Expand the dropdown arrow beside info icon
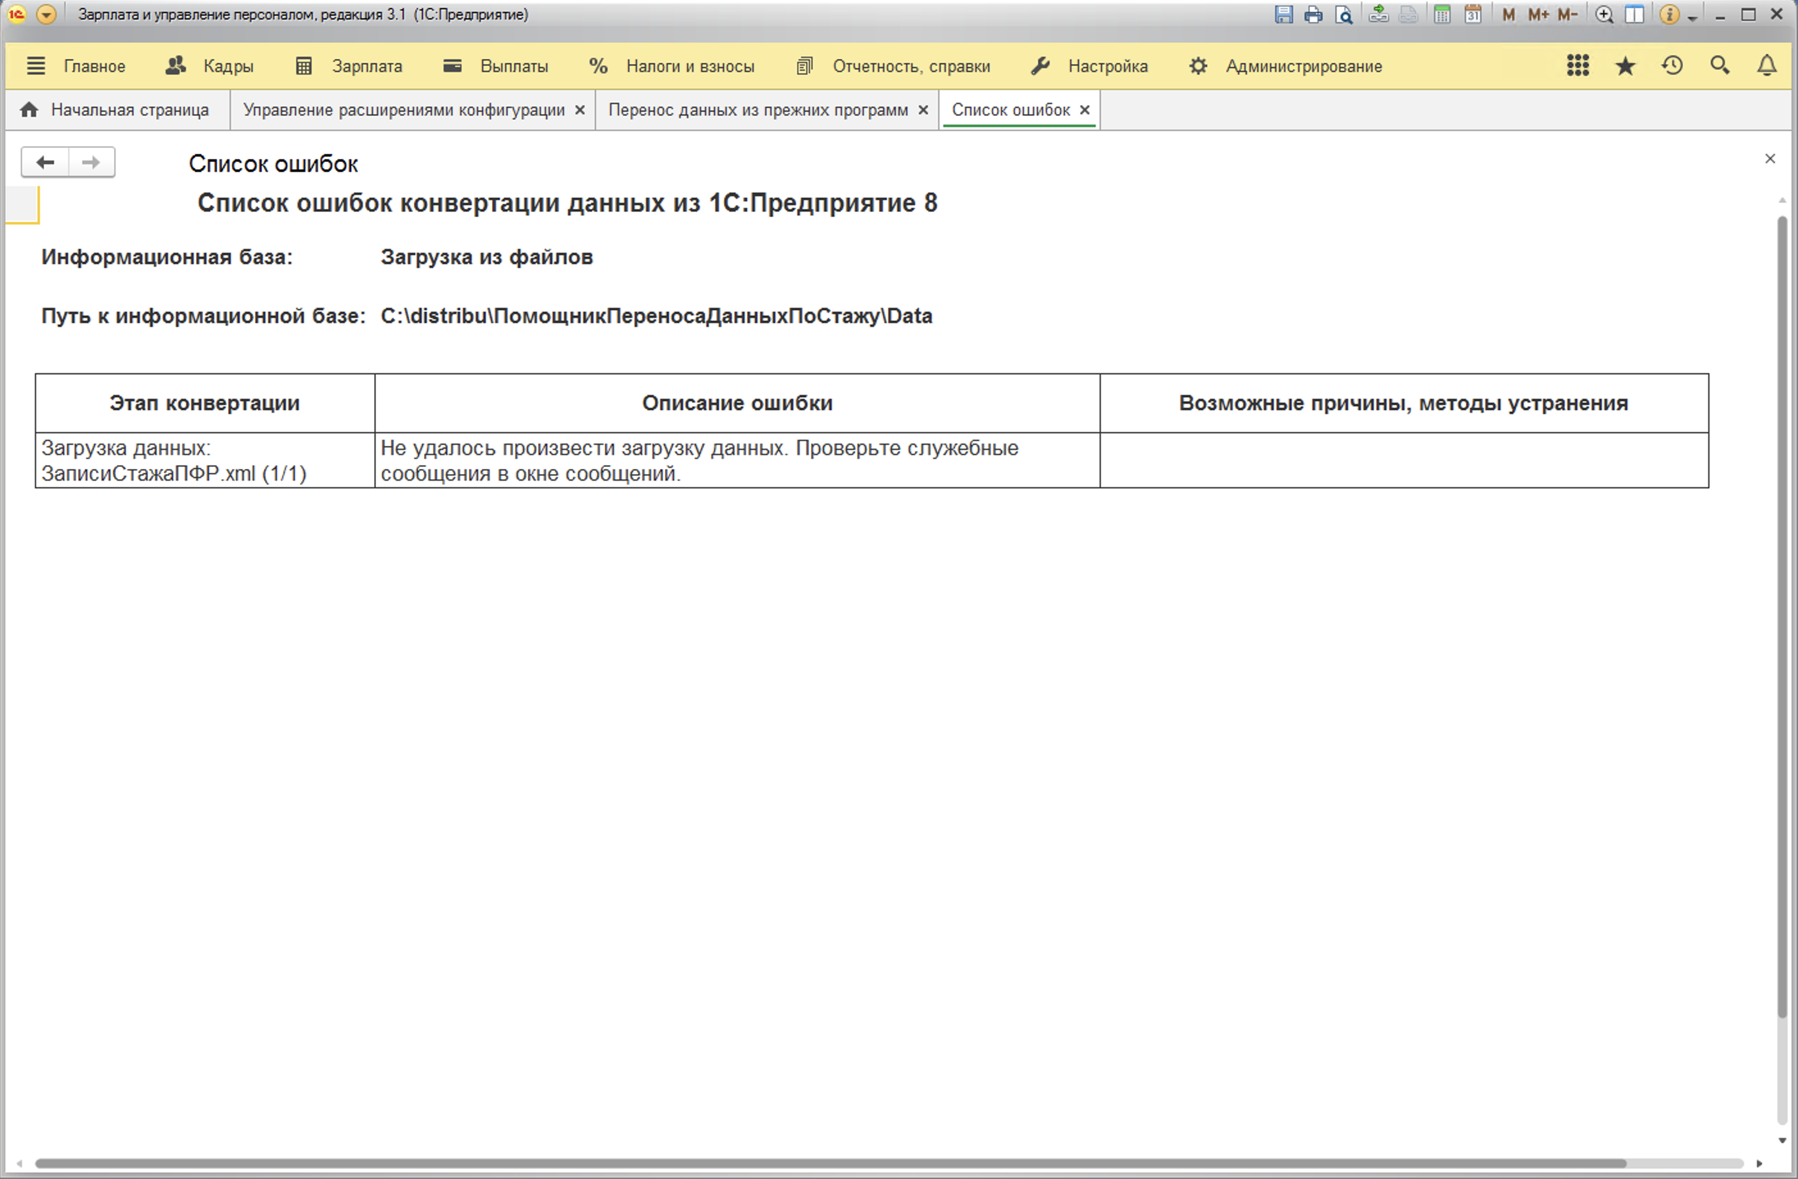The width and height of the screenshot is (1798, 1179). pos(1692,17)
